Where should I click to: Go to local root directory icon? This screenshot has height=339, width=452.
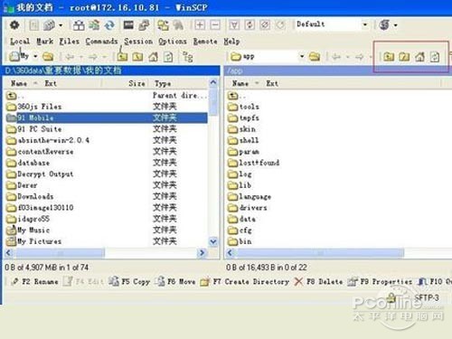(137, 57)
